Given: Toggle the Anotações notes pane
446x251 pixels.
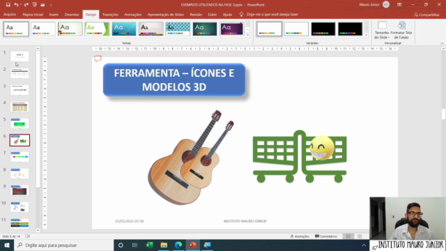Looking at the screenshot, I should pyautogui.click(x=300, y=236).
